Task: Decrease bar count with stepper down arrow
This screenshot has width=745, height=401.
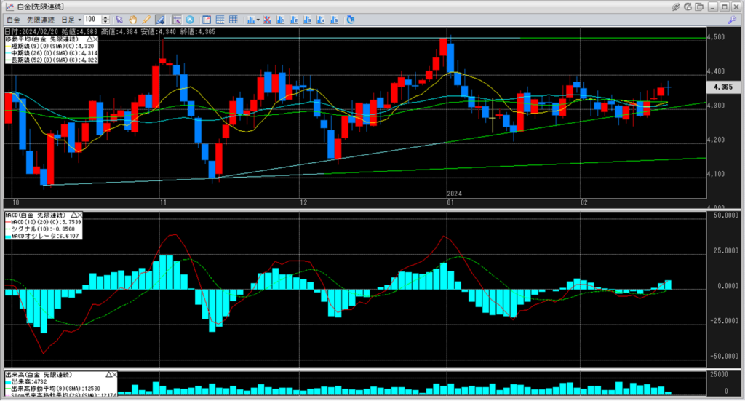Action: (106, 22)
